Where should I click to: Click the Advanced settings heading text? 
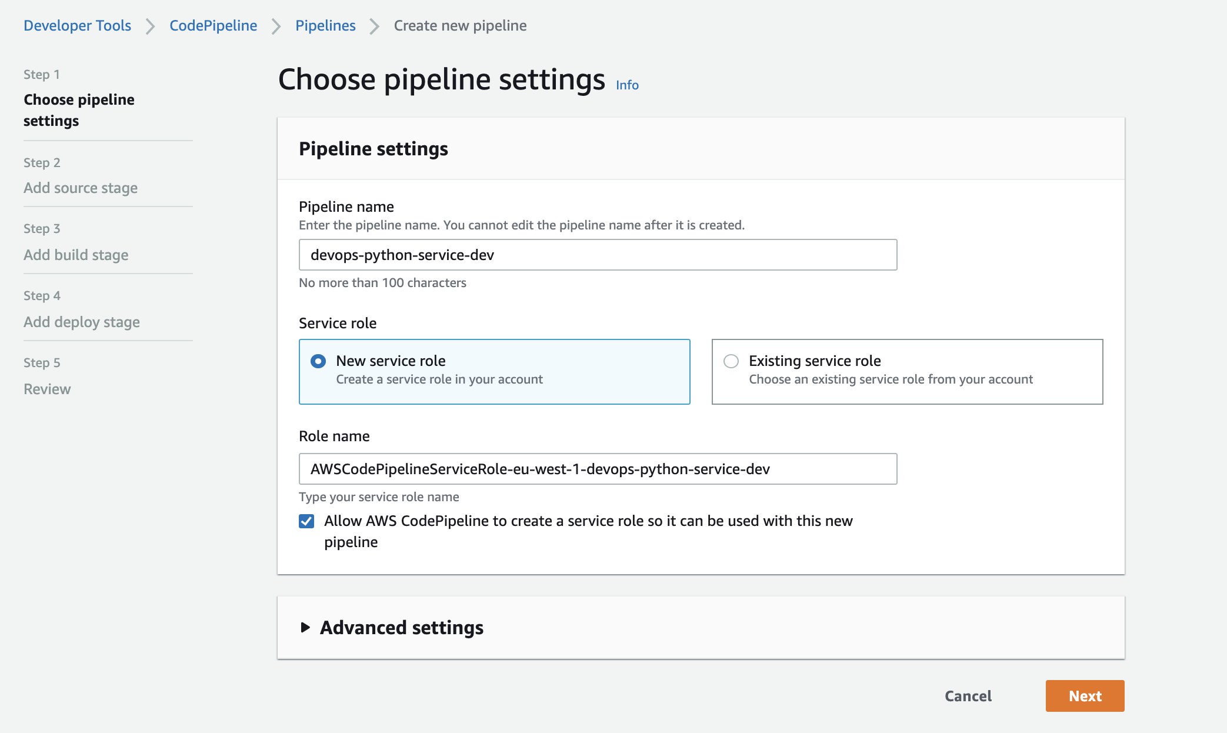(x=402, y=628)
